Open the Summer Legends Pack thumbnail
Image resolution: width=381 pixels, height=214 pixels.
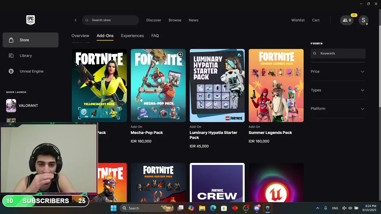tap(276, 86)
